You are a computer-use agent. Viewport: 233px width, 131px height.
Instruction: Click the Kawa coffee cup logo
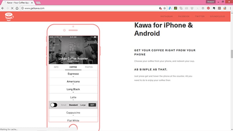coord(9,16)
